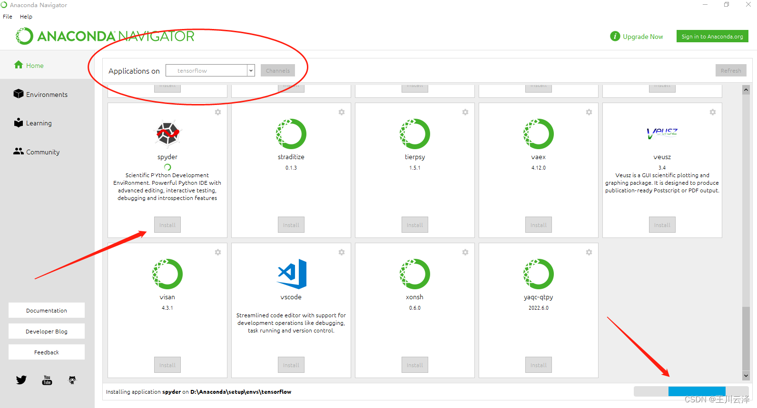Viewport: 757px width, 408px height.
Task: Click the Feedback button
Action: [x=47, y=352]
